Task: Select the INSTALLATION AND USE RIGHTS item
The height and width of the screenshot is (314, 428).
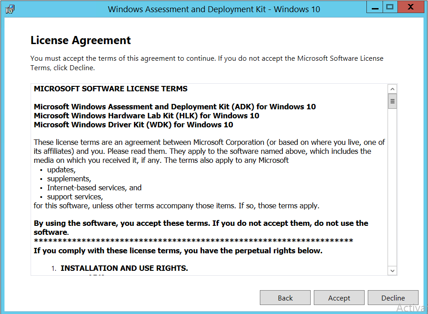Action: tap(124, 268)
